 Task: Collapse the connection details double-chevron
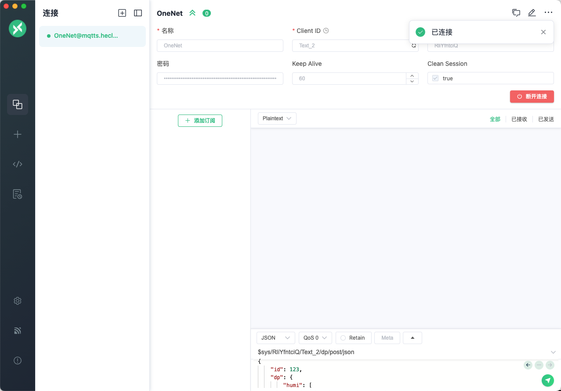pyautogui.click(x=192, y=13)
